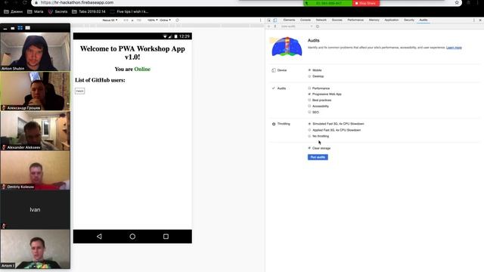484x272 pixels.
Task: Click Anton Shubin's video thumbnail
Action: [x=36, y=52]
